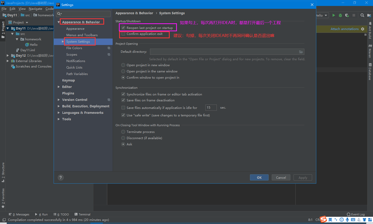The height and width of the screenshot is (224, 373).
Task: Open the Database tool window
Action: point(370,72)
